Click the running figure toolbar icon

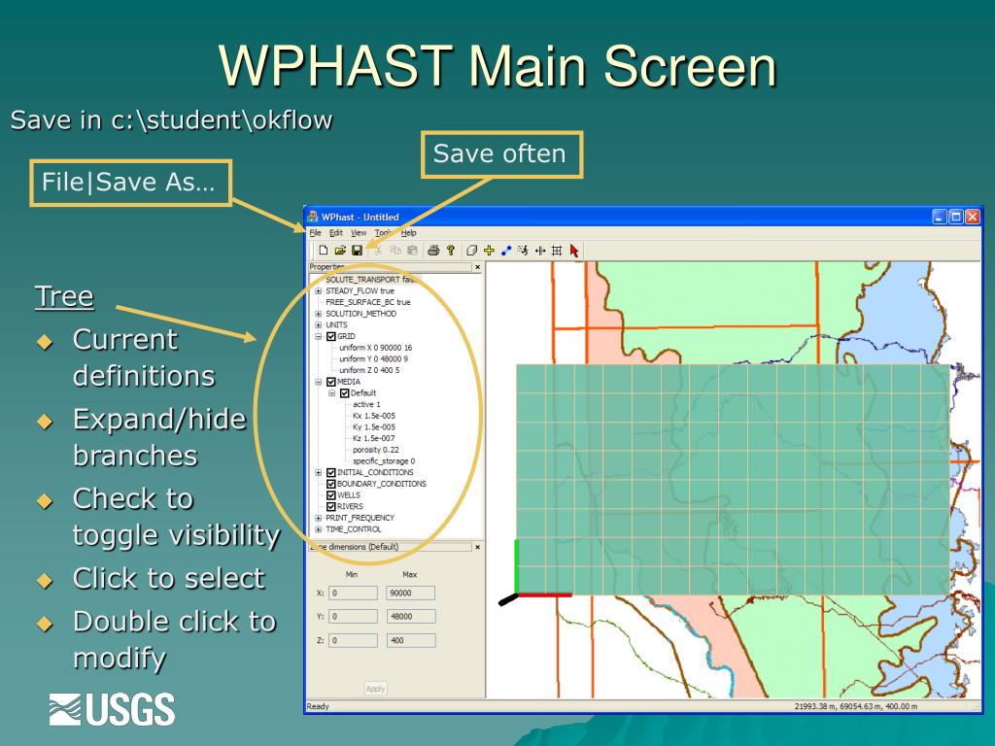click(523, 251)
